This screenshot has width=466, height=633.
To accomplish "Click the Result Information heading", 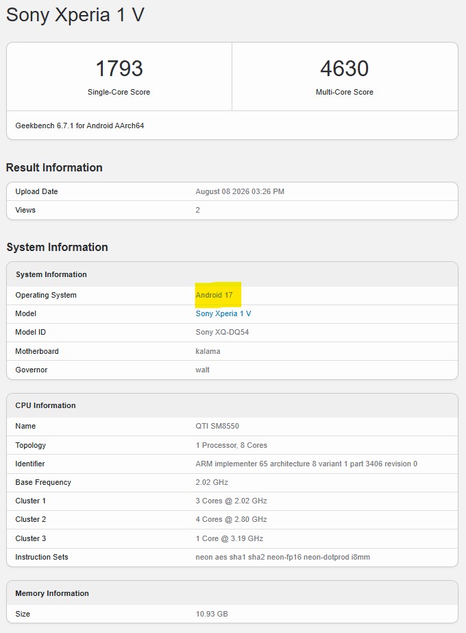I will coord(54,167).
